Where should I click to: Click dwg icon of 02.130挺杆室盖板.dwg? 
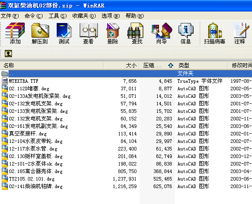click(x=5, y=156)
